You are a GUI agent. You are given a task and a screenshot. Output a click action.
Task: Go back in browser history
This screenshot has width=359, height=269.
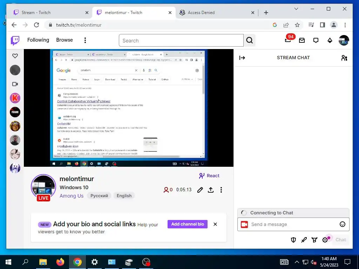point(14,25)
